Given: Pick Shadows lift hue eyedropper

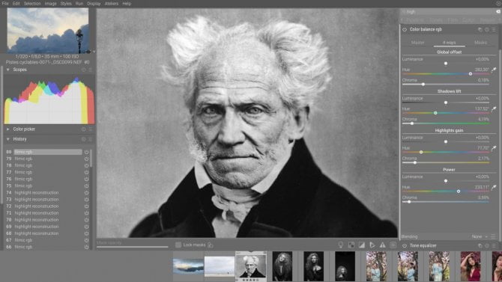Looking at the screenshot, I should point(494,109).
